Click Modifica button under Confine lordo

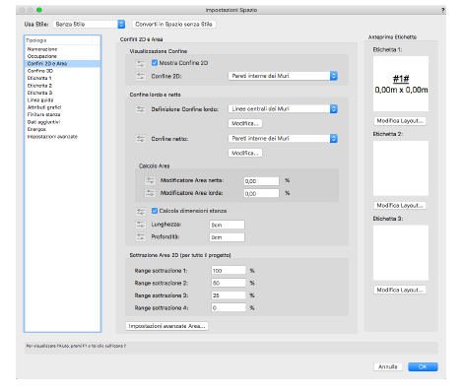(x=245, y=123)
